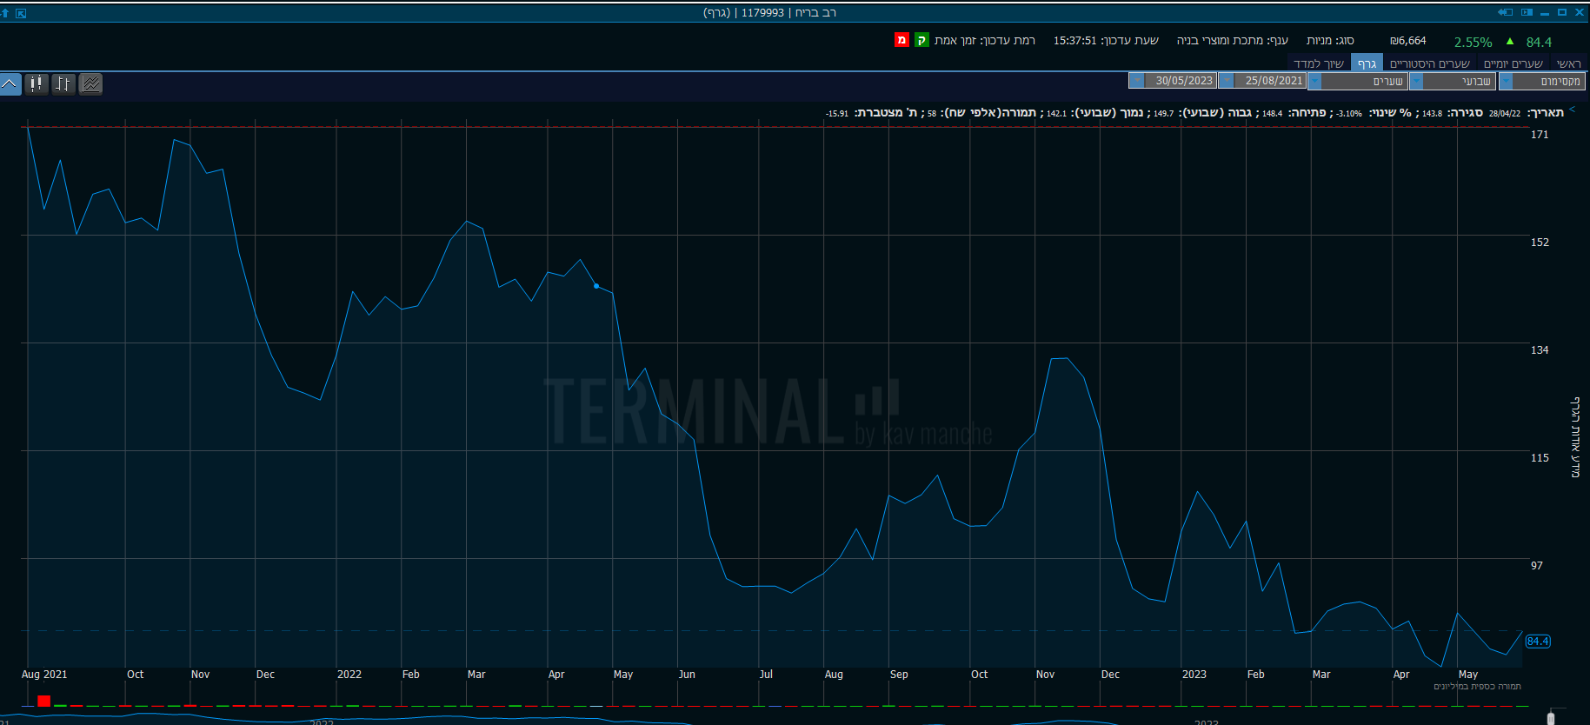Click the 84.4 current price label on axis

(x=1537, y=642)
